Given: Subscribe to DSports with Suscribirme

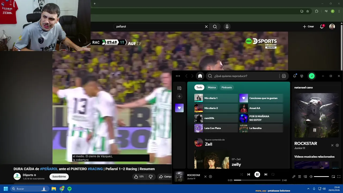Looking at the screenshot, I should point(59,177).
